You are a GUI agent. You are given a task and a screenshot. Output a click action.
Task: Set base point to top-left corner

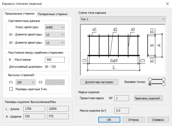(150, 80)
